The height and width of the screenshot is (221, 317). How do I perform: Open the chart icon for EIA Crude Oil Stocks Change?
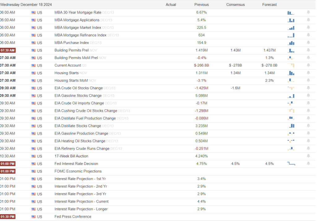290,88
